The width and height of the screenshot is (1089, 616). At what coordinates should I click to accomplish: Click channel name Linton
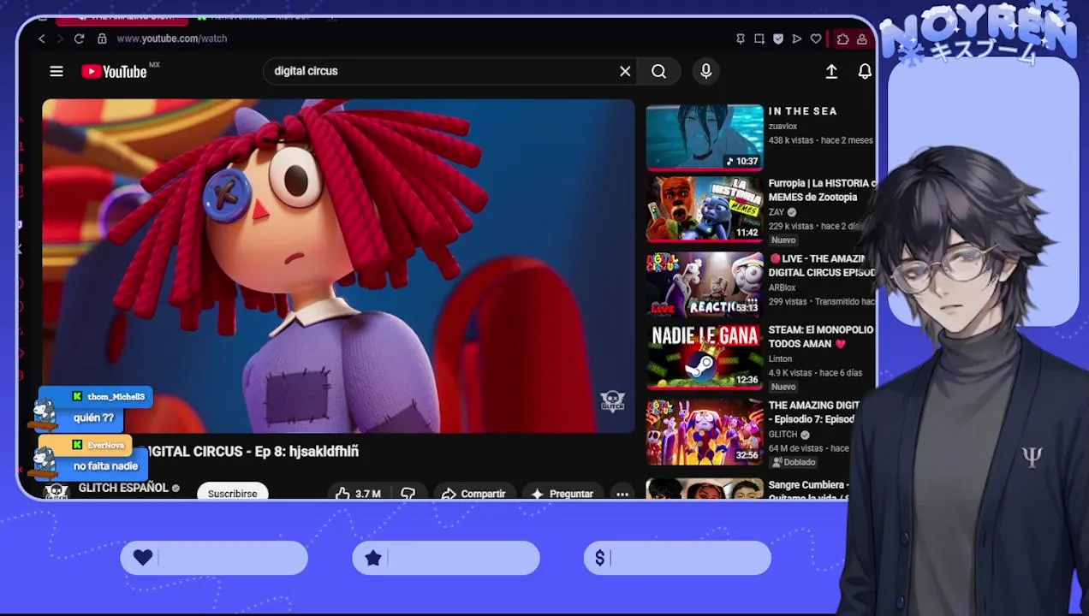tap(780, 359)
